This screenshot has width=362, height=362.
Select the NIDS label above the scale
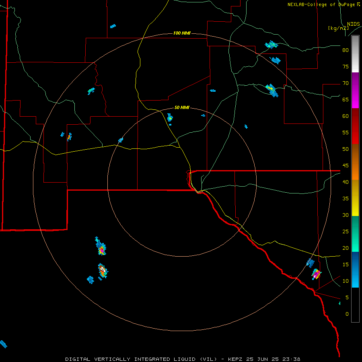(353, 24)
